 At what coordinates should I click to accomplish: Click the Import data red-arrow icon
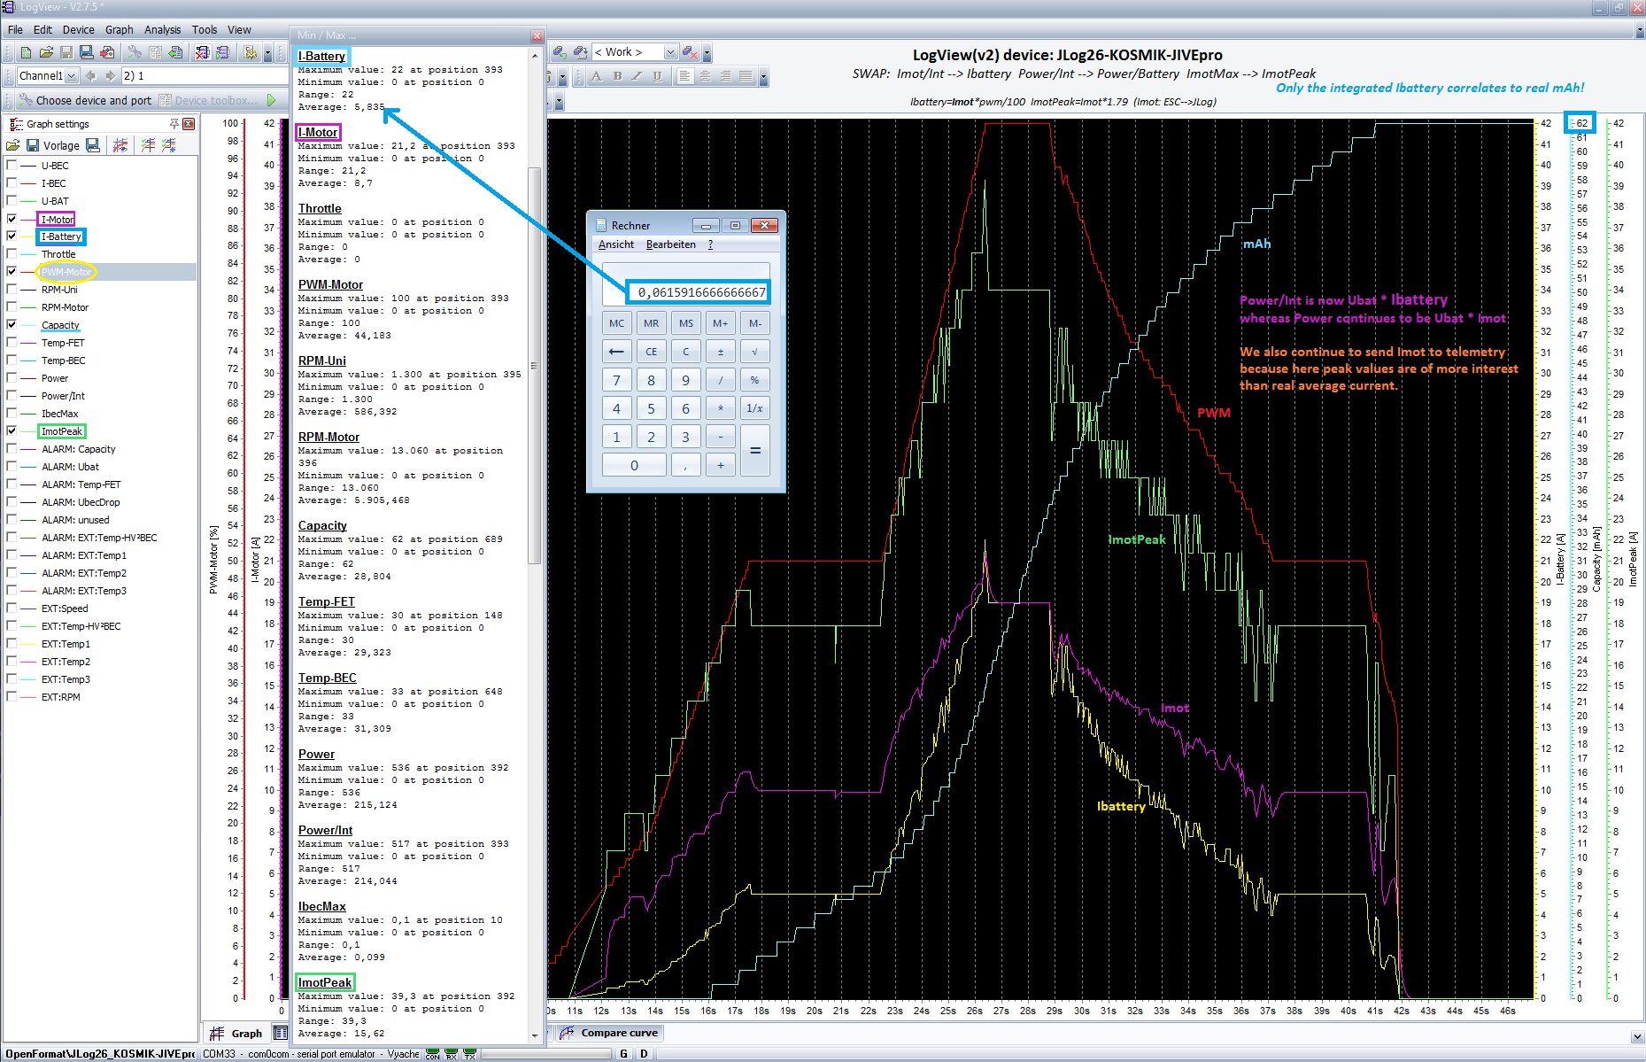click(x=107, y=53)
